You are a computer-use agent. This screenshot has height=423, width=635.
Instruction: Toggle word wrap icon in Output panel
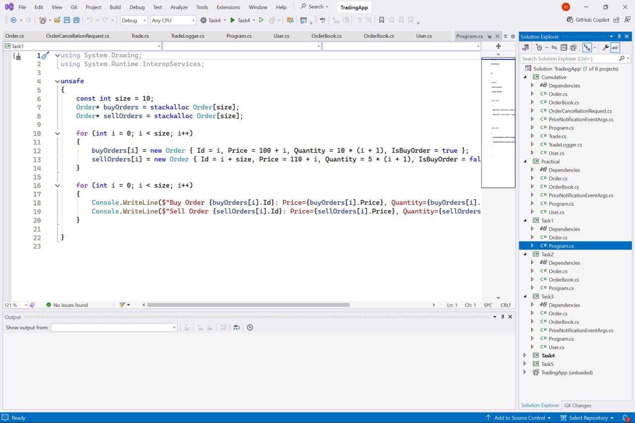coord(237,327)
